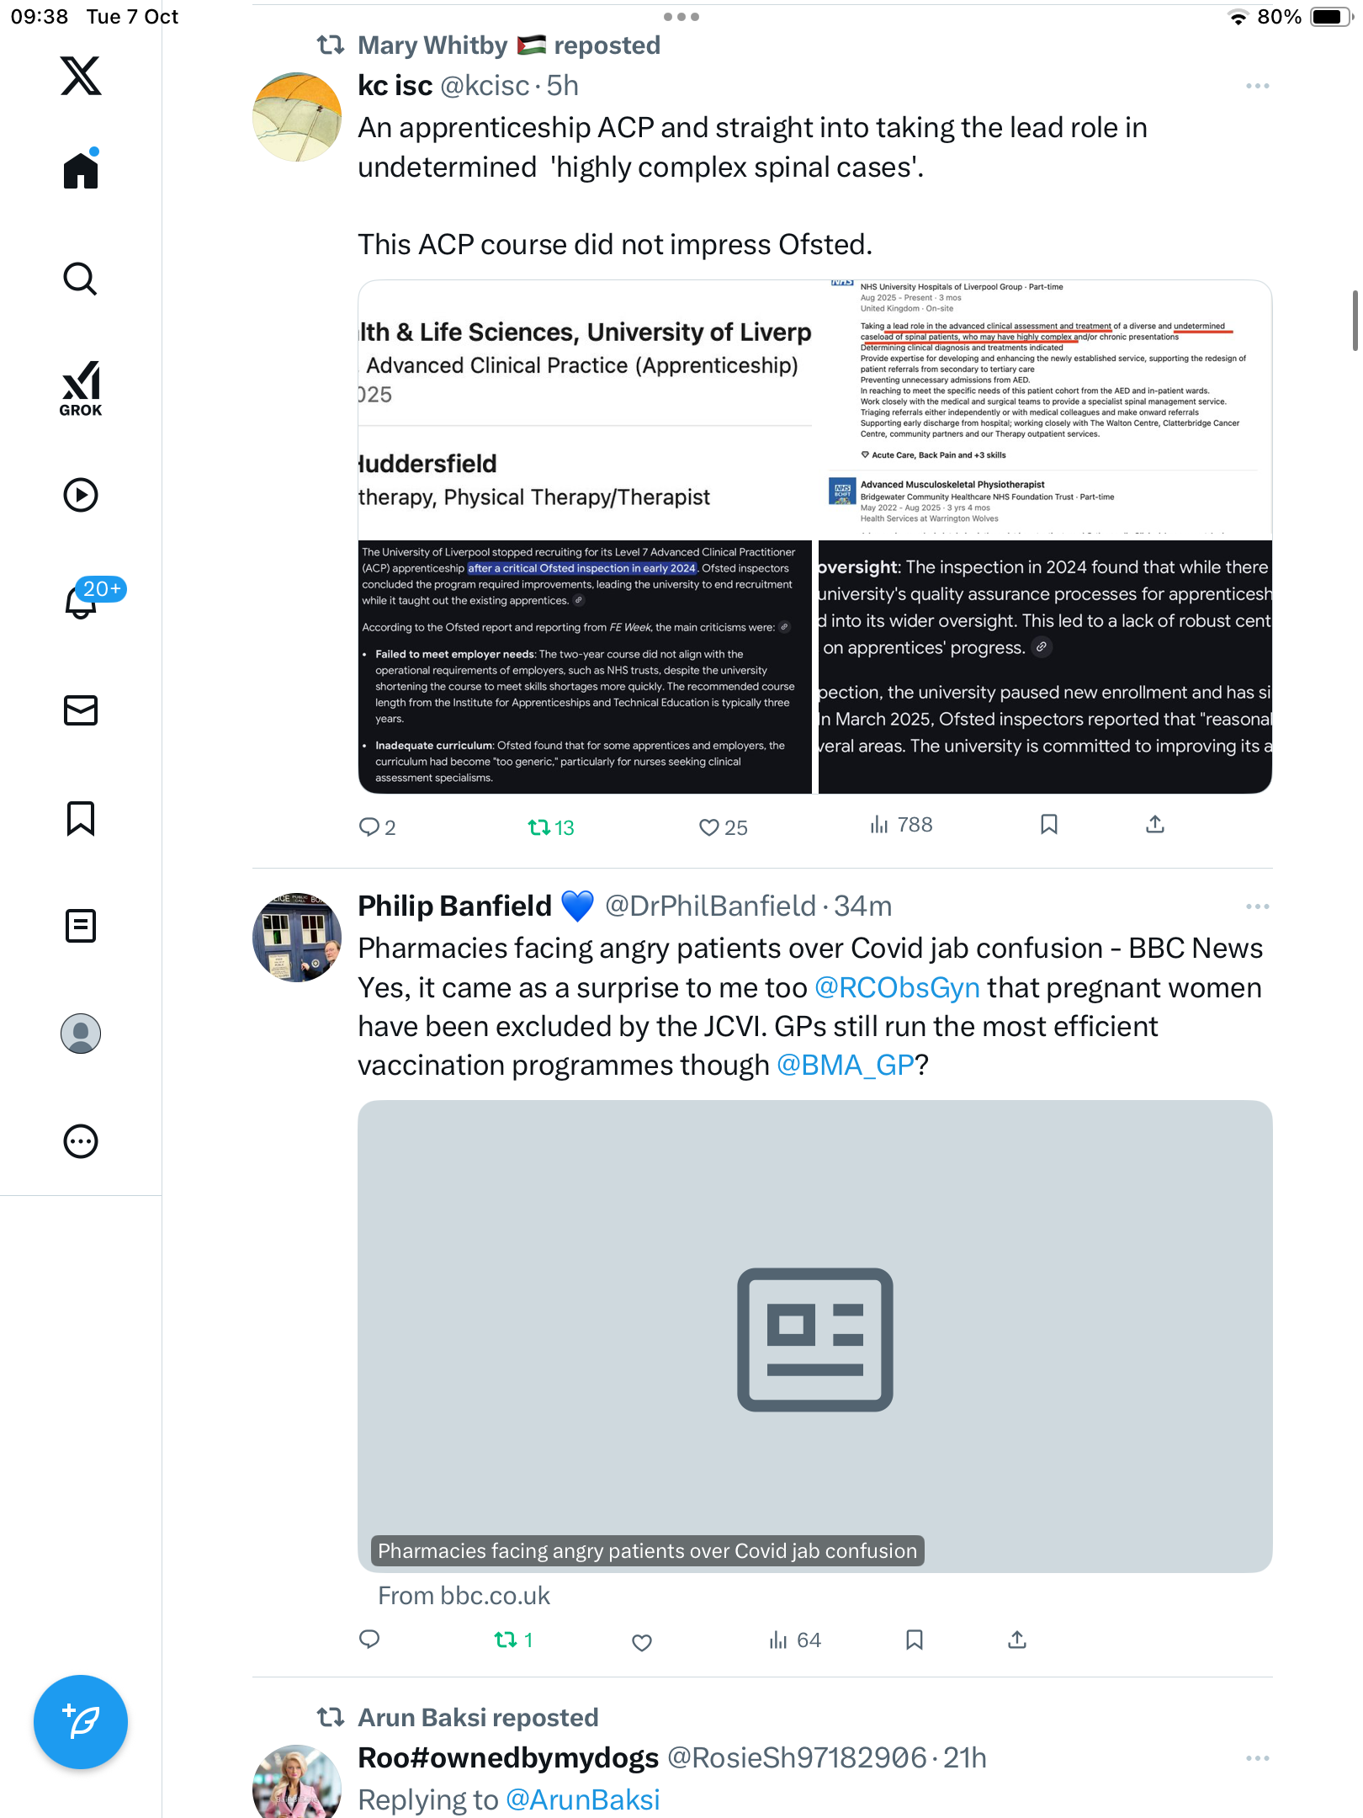This screenshot has height=1818, width=1363.
Task: Open more options on Philip Banfield post
Action: coord(1257,906)
